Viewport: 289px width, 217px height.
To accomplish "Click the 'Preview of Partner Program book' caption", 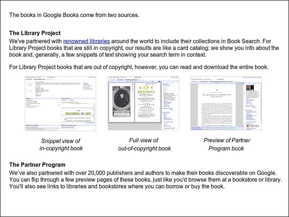I will coord(227,144).
